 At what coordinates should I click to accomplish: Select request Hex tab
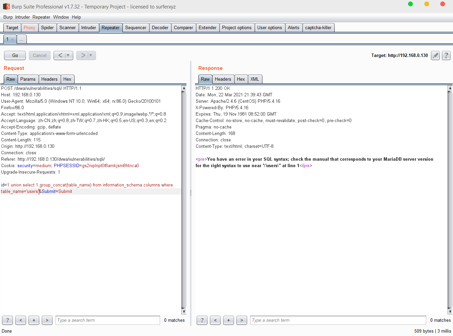pos(67,79)
